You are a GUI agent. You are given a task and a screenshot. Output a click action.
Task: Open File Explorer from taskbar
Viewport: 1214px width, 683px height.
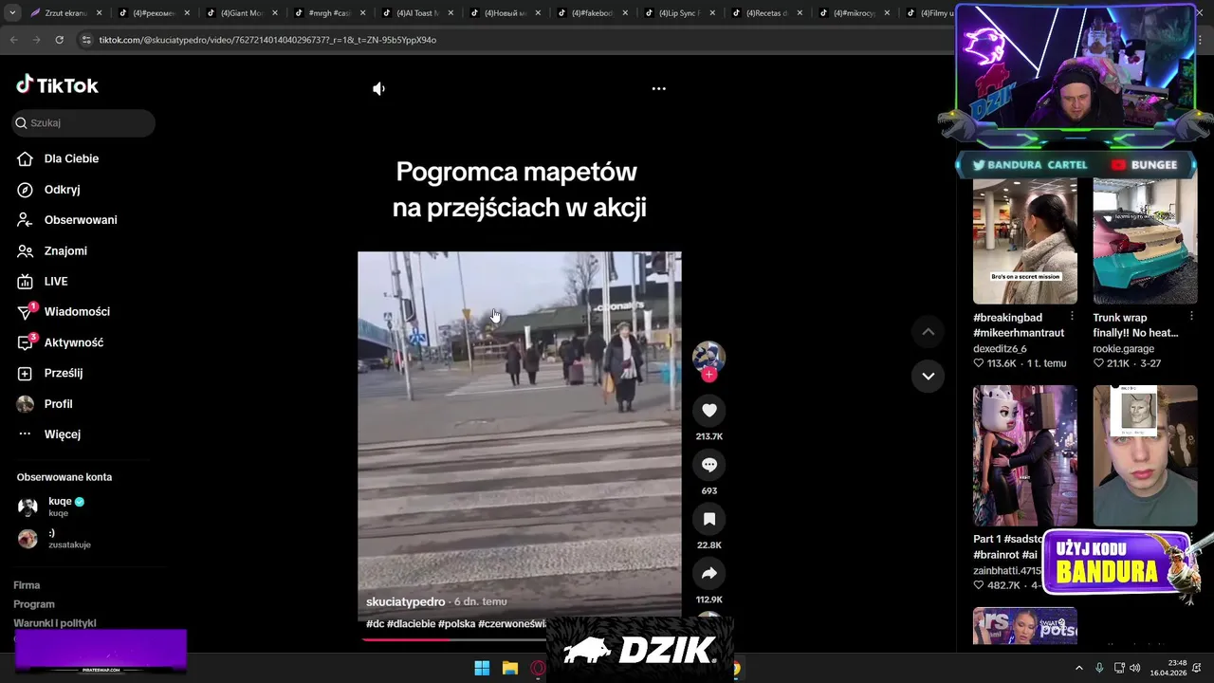pos(510,668)
